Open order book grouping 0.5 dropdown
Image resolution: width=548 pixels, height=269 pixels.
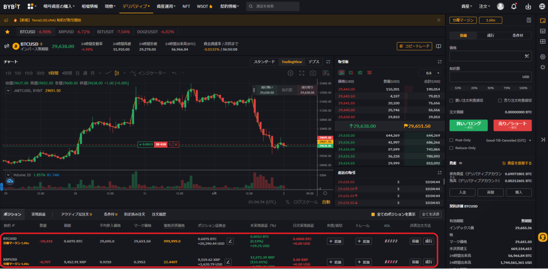pos(430,73)
